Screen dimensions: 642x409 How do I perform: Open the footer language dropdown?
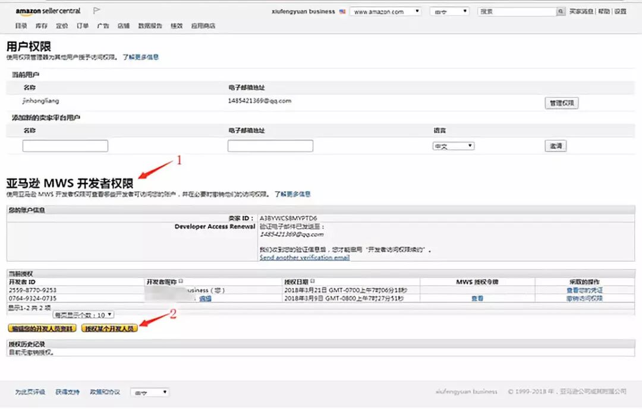(x=150, y=392)
